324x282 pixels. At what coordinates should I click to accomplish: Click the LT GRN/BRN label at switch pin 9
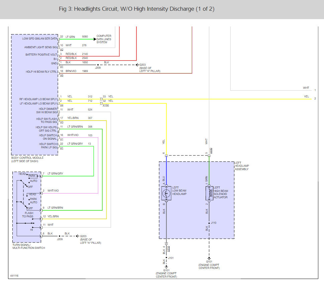[55, 208]
